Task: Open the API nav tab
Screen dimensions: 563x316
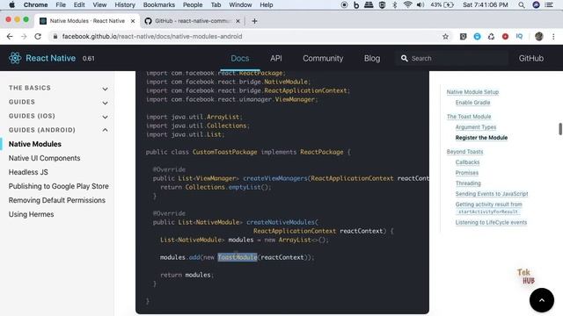Action: tap(276, 58)
